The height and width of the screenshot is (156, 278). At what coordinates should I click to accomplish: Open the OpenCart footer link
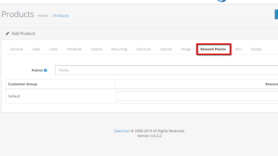point(122,131)
